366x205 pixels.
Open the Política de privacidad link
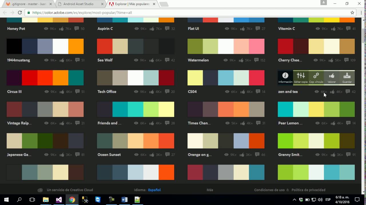(309, 190)
